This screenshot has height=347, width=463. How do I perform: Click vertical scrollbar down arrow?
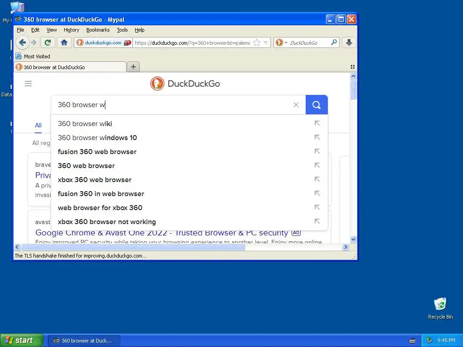click(x=353, y=239)
